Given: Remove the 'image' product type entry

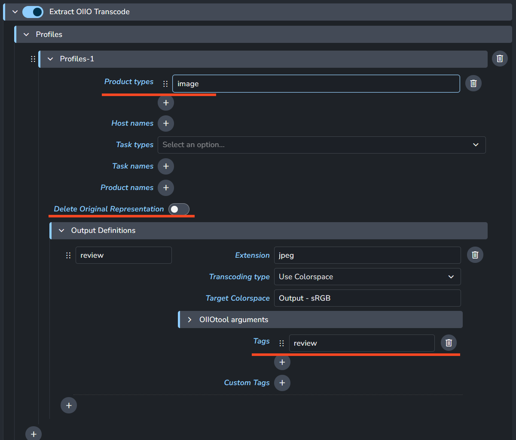Looking at the screenshot, I should [473, 84].
